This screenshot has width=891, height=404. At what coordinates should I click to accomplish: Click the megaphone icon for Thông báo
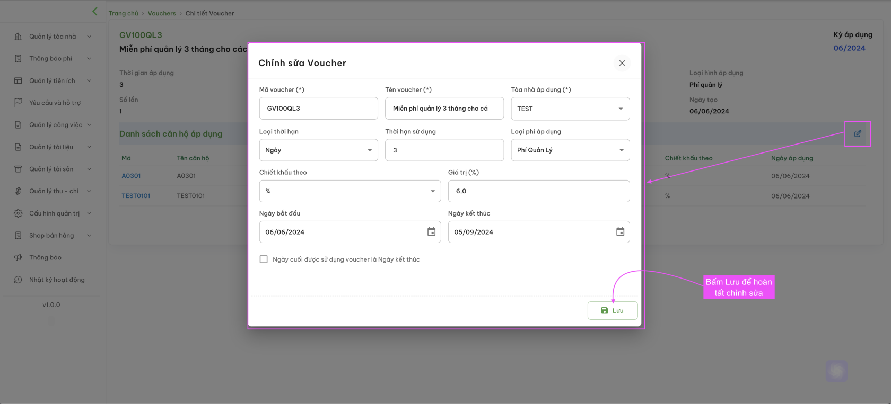tap(18, 257)
